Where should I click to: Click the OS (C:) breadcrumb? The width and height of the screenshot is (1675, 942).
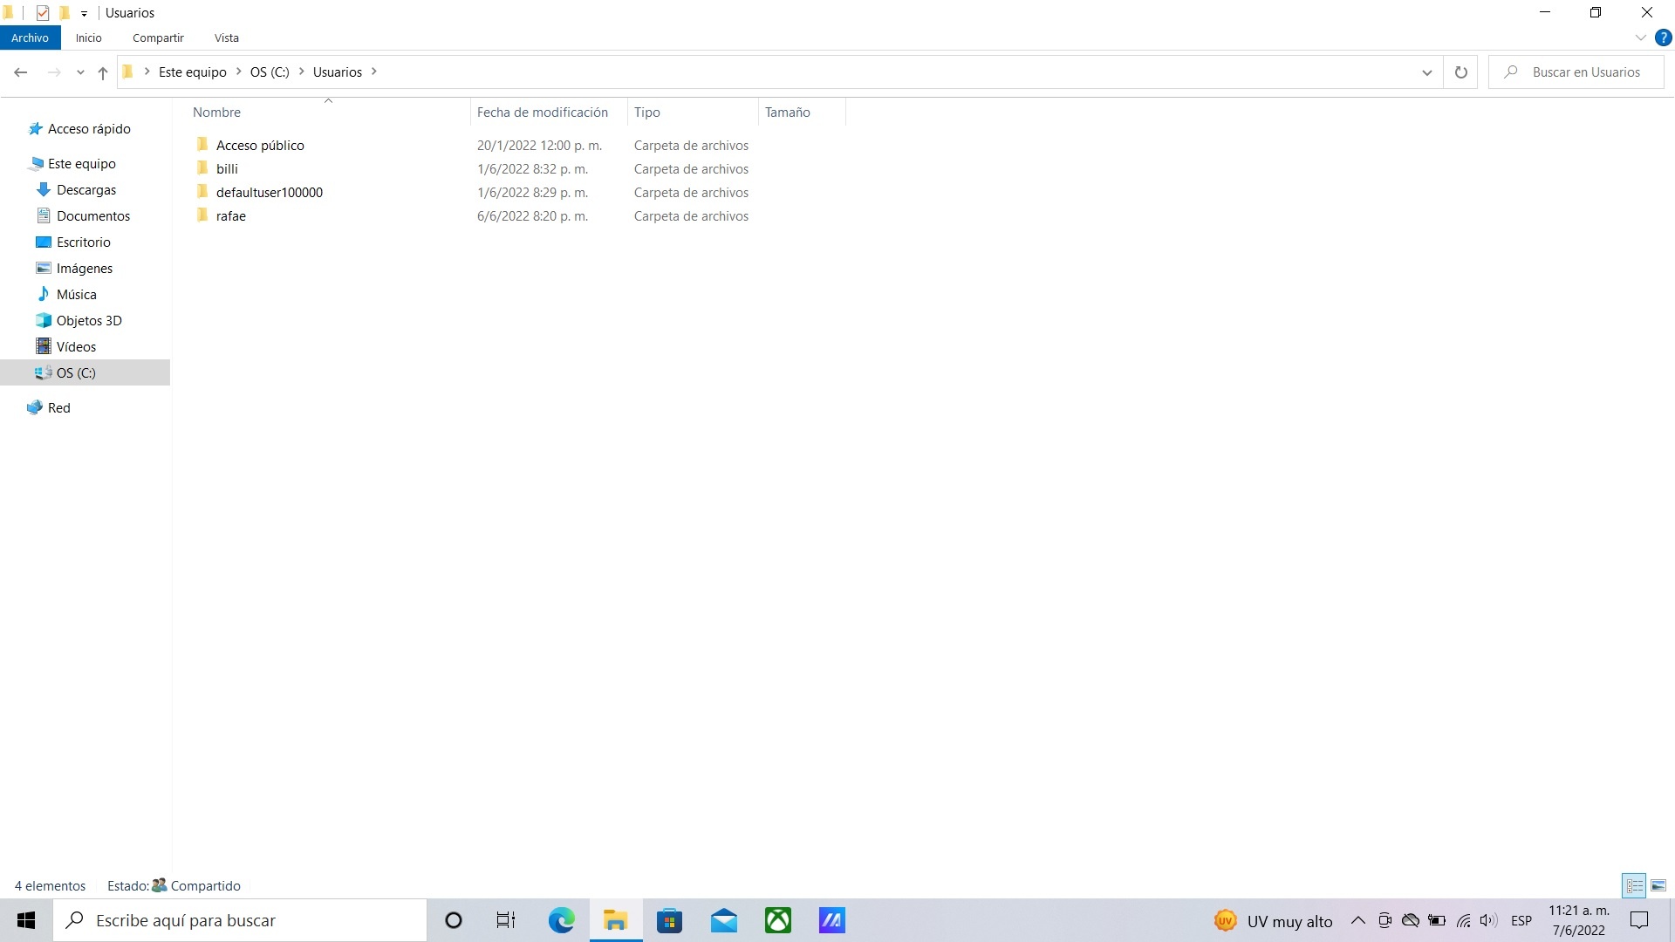pyautogui.click(x=269, y=72)
